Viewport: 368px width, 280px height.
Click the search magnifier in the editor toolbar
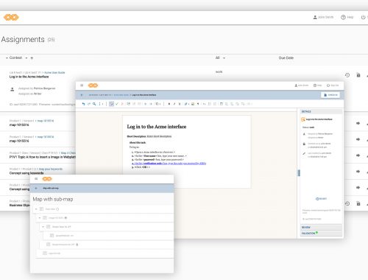coord(94,104)
